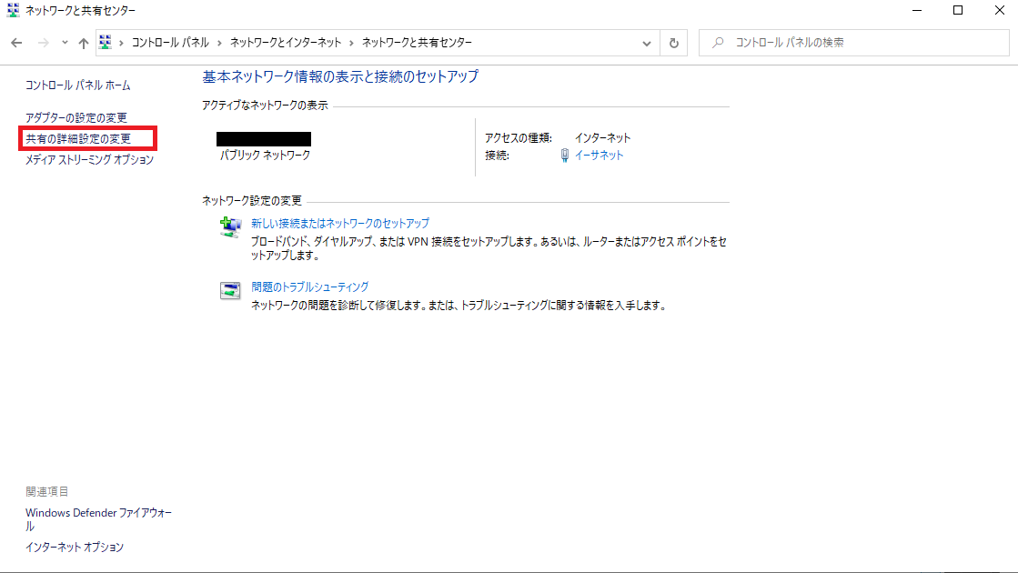
Task: Select コントロール パネル in the breadcrumb
Action: click(x=170, y=42)
